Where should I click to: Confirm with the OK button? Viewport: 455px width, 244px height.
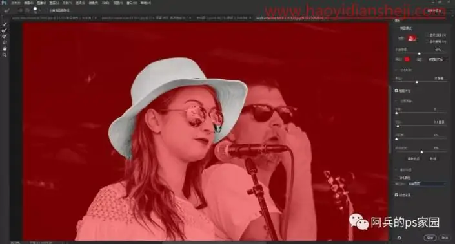(x=430, y=238)
